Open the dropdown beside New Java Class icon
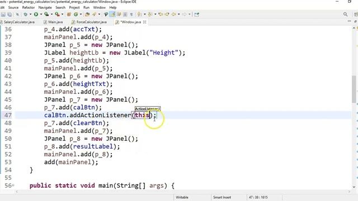 (81, 15)
